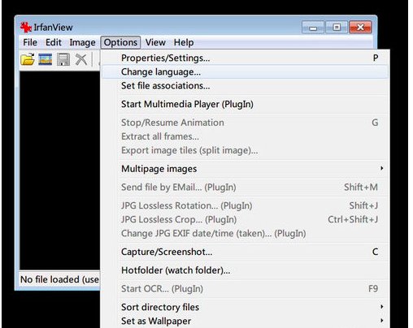Click the IrfanView red logo icon
Image resolution: width=413 pixels, height=328 pixels.
tap(26, 27)
